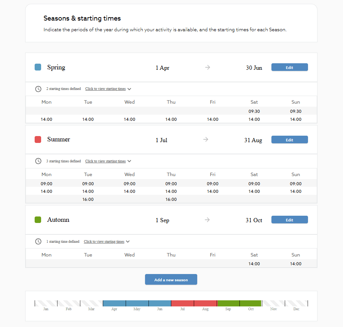The height and width of the screenshot is (327, 343).
Task: Select the April segment on the year timeline
Action: pyautogui.click(x=114, y=303)
